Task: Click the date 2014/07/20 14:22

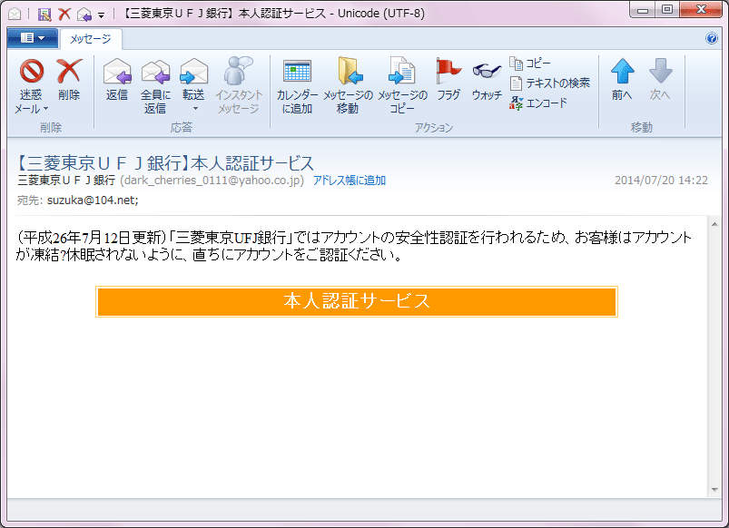Action: pyautogui.click(x=661, y=181)
